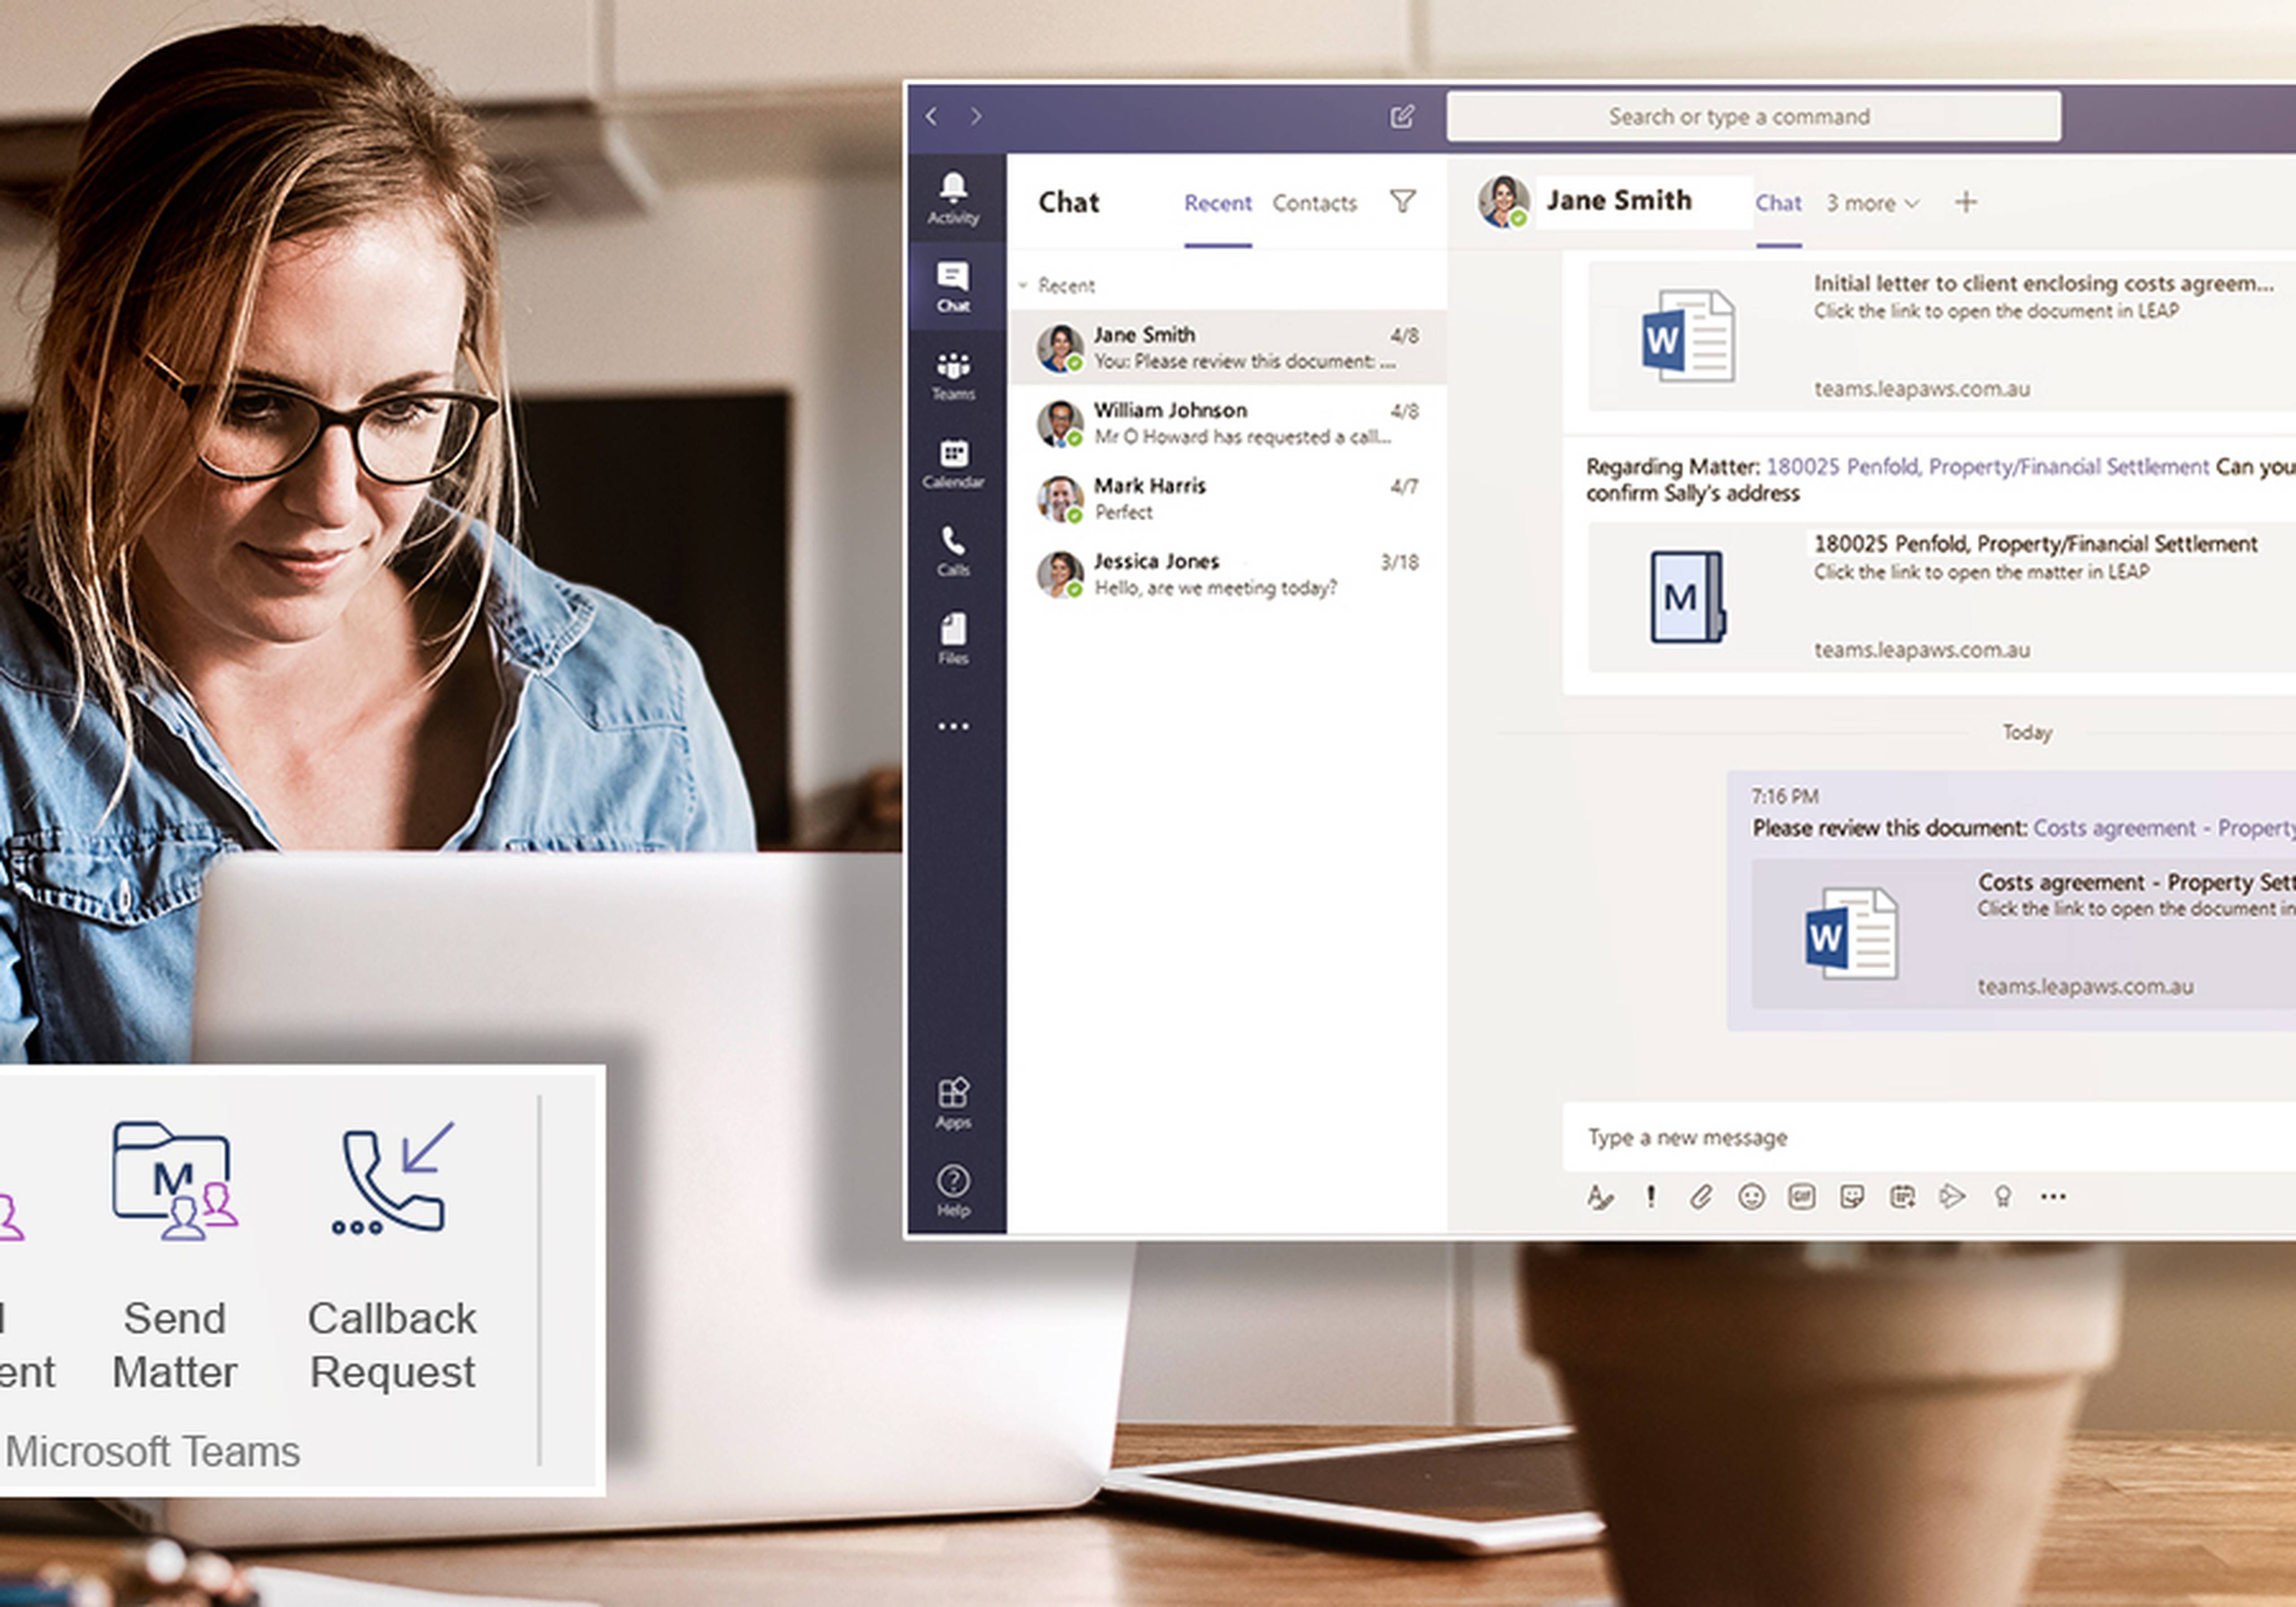Start a new chat with the compose icon
The width and height of the screenshot is (2296, 1607).
(1402, 116)
